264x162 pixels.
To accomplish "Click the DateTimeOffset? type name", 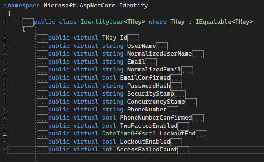I will pos(129,134).
